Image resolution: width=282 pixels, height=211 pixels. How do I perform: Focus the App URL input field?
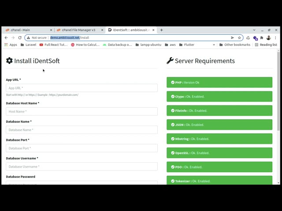point(82,88)
